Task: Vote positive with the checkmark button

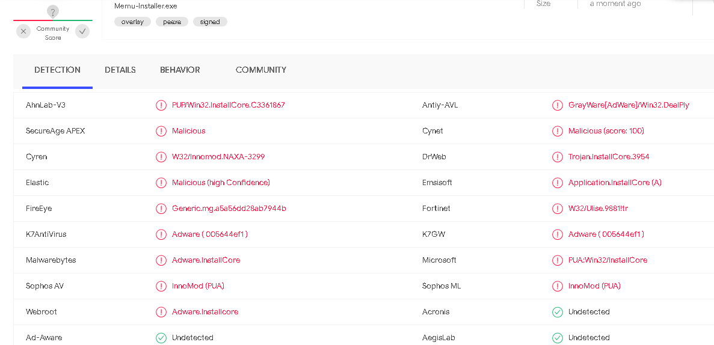Action: 82,31
